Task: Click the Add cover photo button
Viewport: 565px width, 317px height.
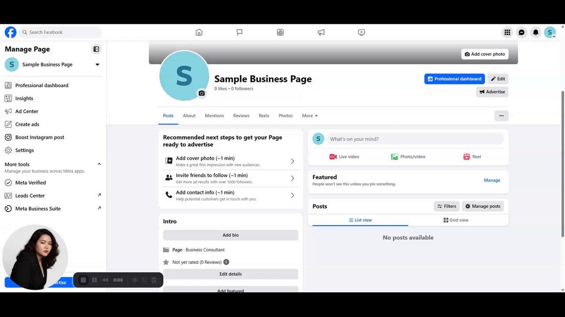Action: coord(485,54)
